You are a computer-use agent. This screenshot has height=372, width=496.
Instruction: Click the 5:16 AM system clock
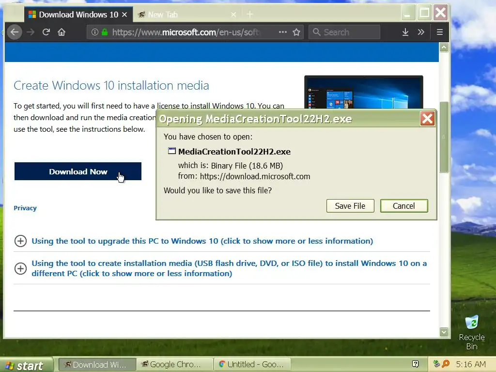pos(471,364)
